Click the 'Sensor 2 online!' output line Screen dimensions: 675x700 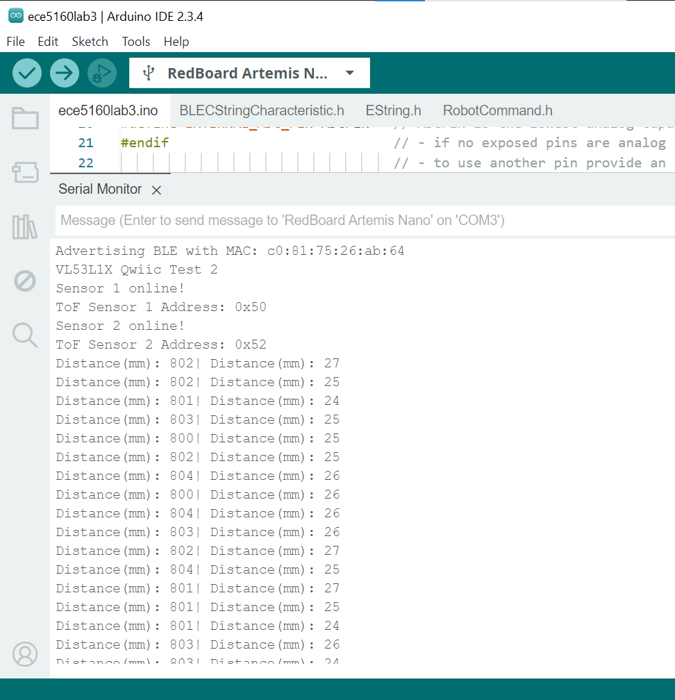[120, 326]
